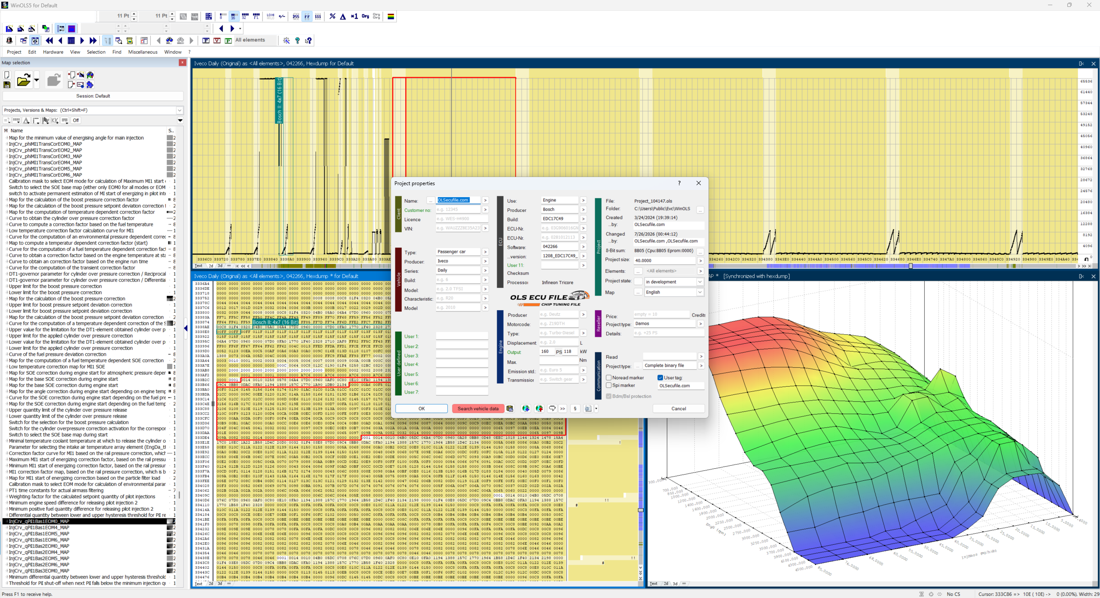Open the Hardware menu
Screen dimensions: 1100x598
click(x=53, y=52)
